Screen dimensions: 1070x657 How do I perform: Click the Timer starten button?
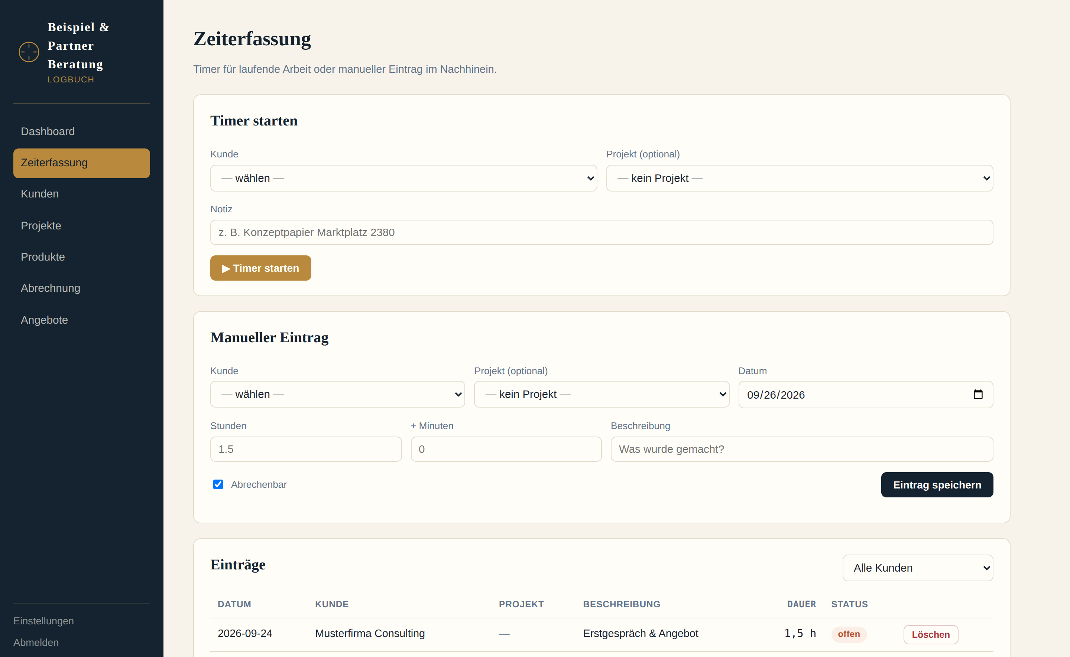260,268
